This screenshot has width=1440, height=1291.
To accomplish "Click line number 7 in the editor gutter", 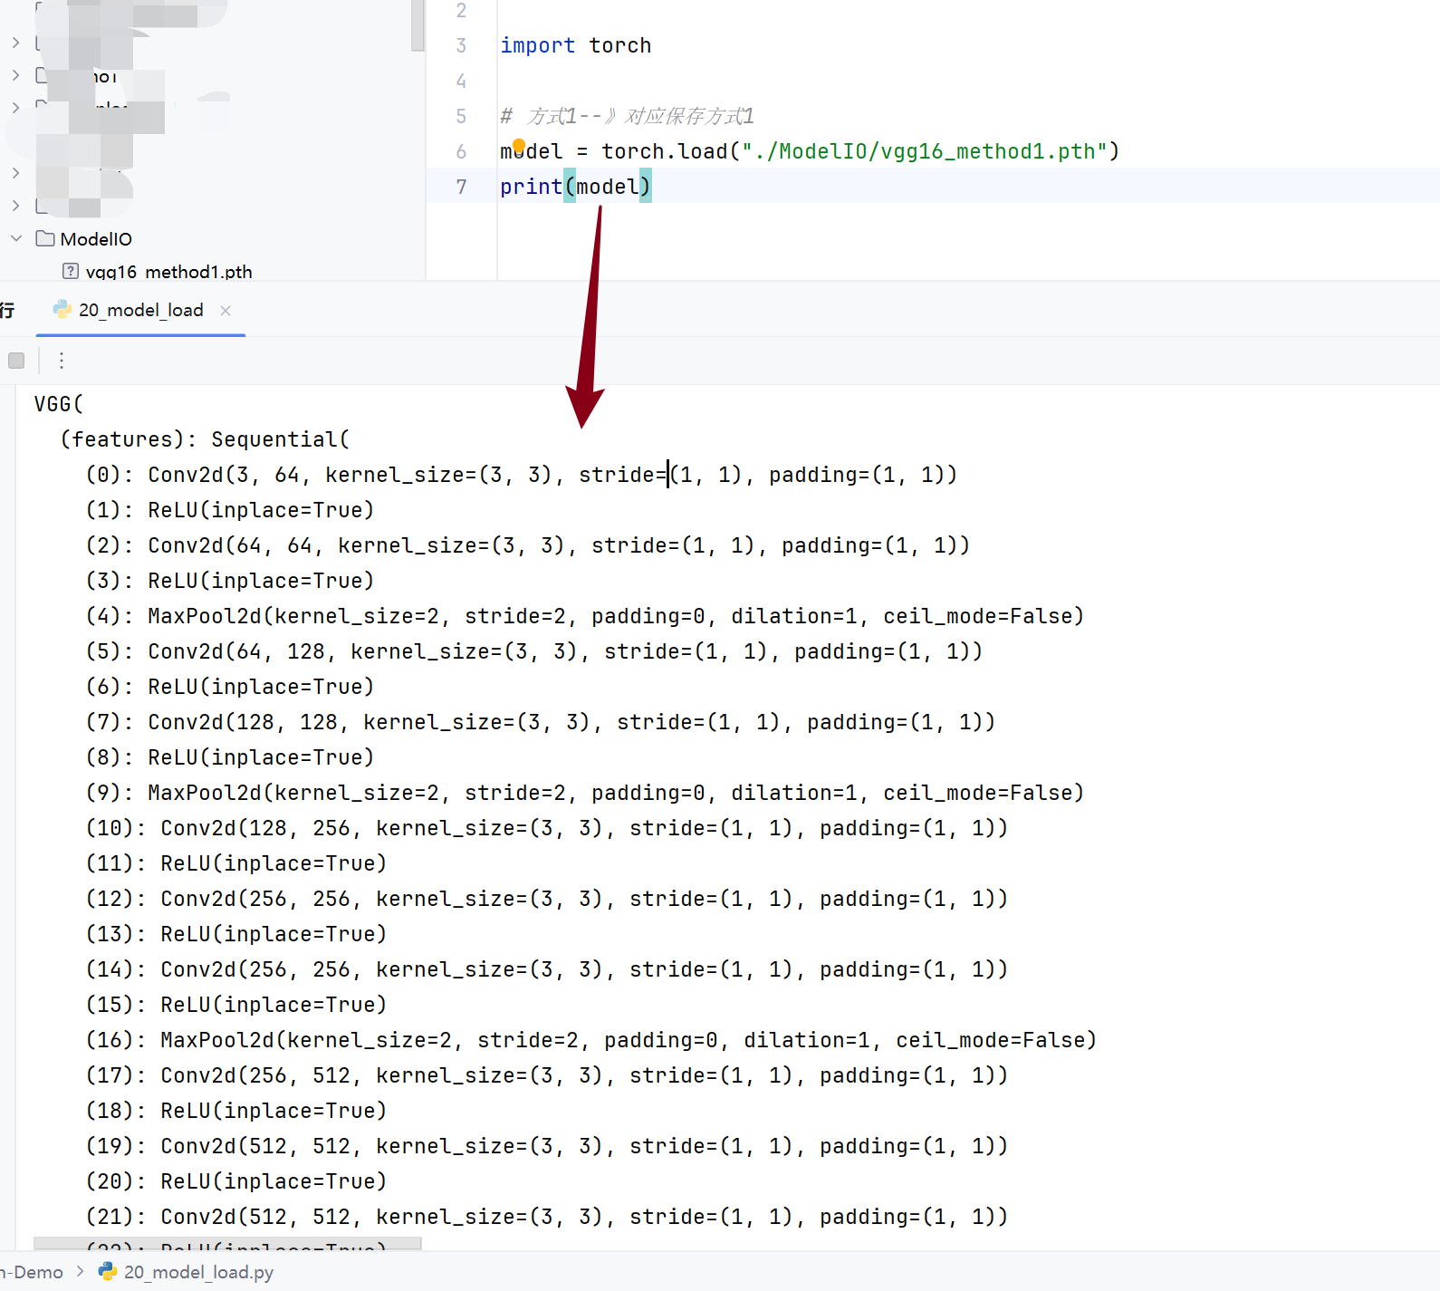I will pyautogui.click(x=462, y=187).
